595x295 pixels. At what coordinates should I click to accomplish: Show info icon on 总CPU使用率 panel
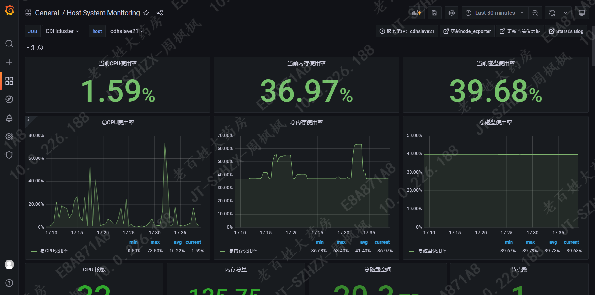pos(28,119)
